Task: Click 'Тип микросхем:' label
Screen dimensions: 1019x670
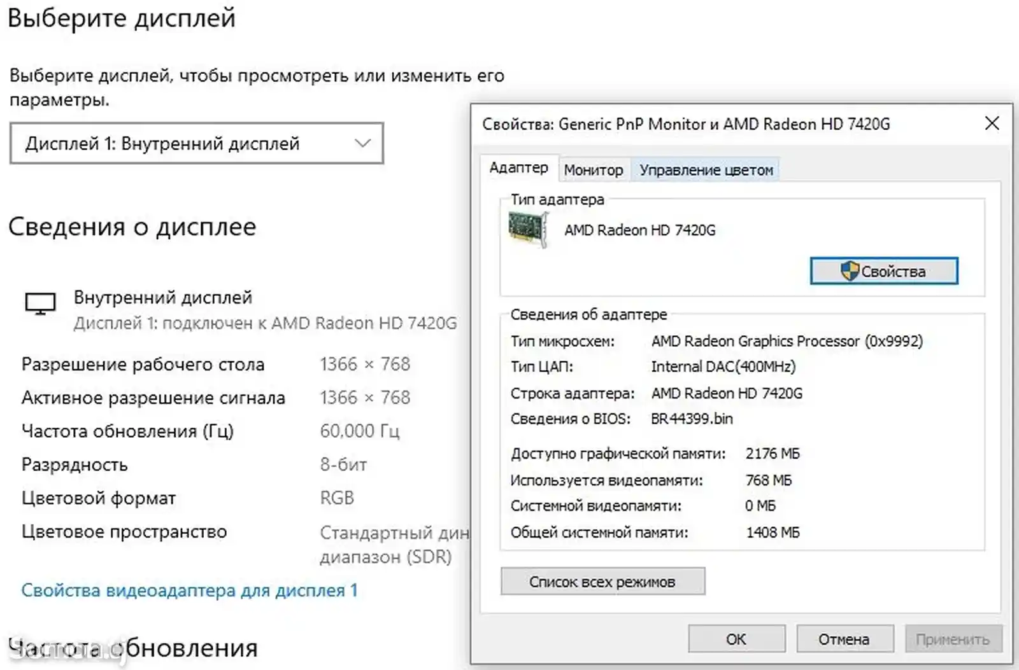Action: [x=562, y=342]
